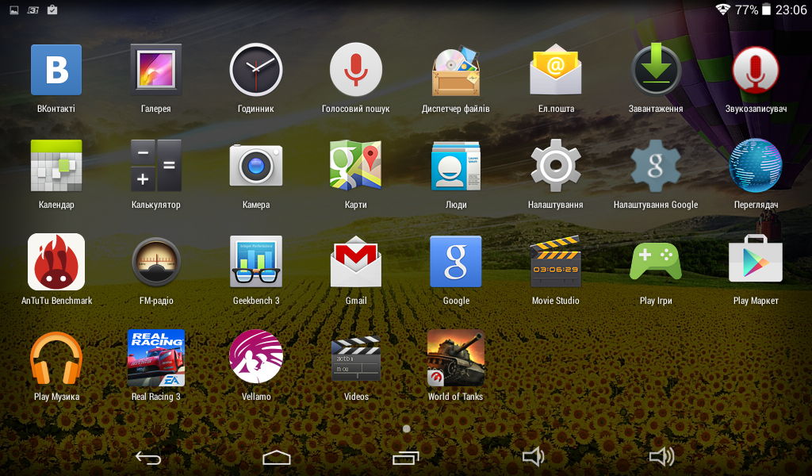
Task: Open Play Музика music app
Action: (x=56, y=357)
